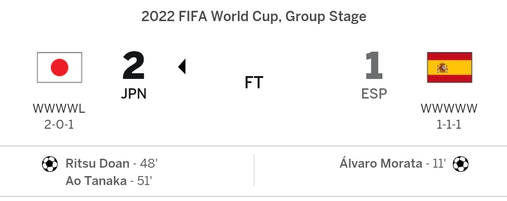Click the 48' goal minute for Doan
Screen dimensions: 507x201
149,163
